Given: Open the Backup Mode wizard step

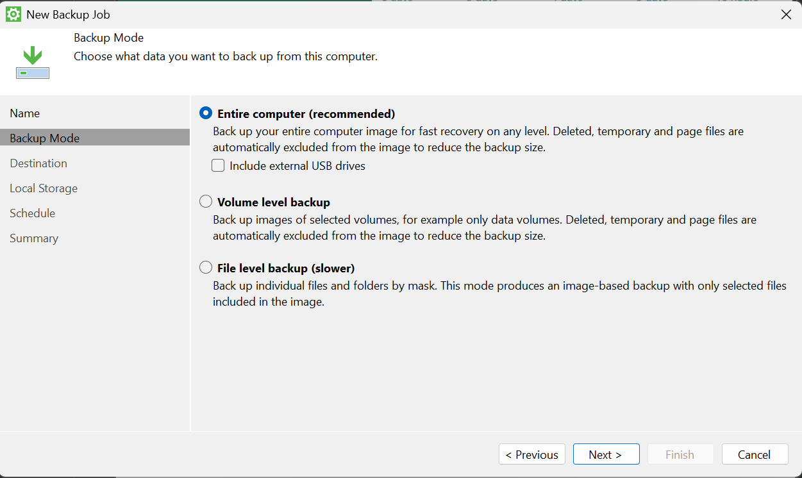Looking at the screenshot, I should coord(45,138).
